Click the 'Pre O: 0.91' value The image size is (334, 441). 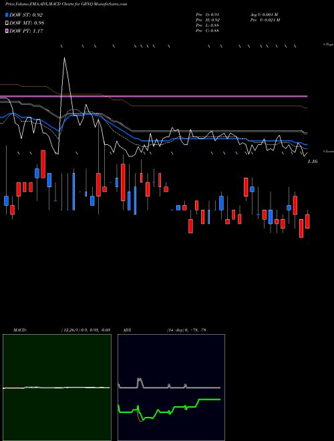pos(208,15)
